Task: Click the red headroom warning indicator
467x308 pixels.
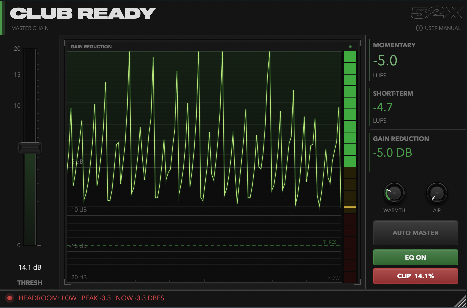Action: [x=10, y=298]
